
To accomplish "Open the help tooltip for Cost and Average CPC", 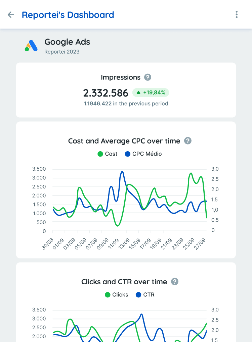I will 188,141.
